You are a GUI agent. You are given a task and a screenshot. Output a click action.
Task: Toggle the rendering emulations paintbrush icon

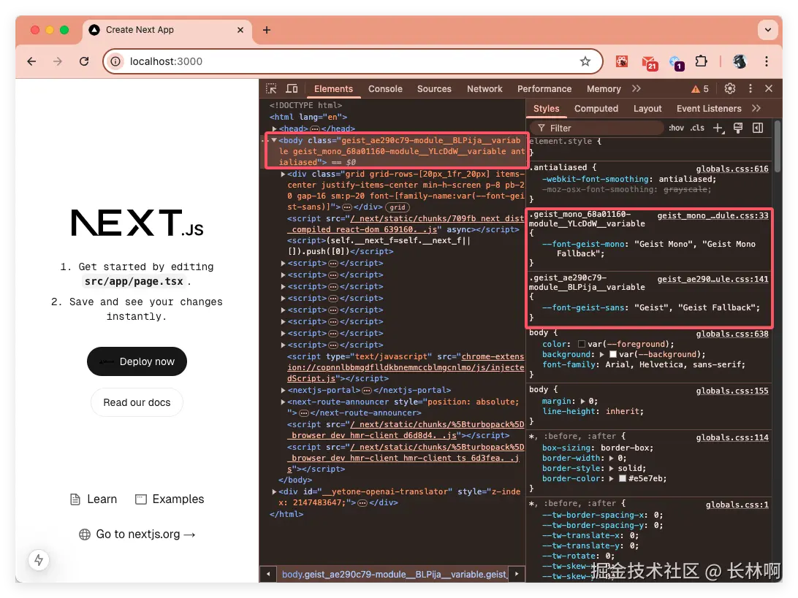(x=738, y=129)
